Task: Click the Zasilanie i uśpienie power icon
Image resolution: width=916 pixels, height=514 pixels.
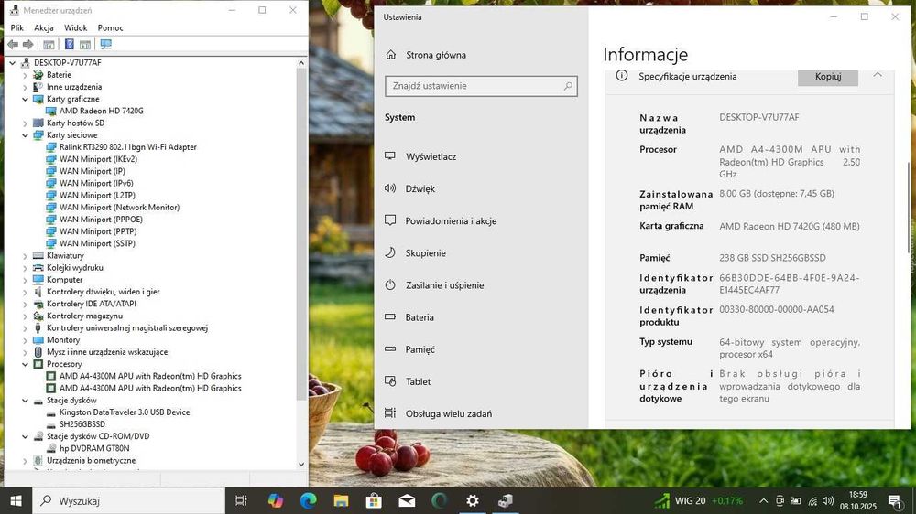Action: (x=390, y=284)
